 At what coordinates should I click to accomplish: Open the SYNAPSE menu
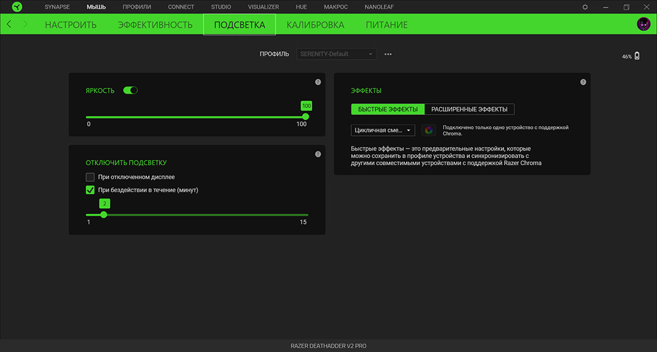point(57,7)
